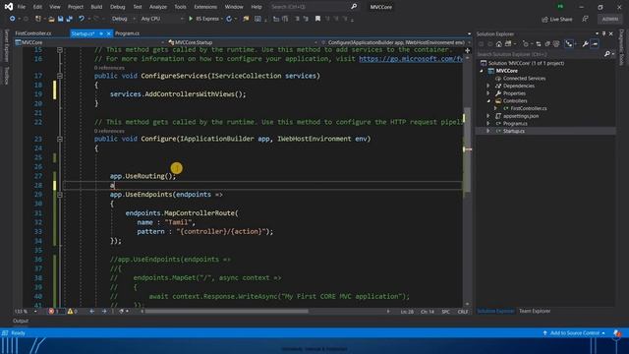Click the Undo arrow icon
Screen dimensions: 629x354
point(82,19)
